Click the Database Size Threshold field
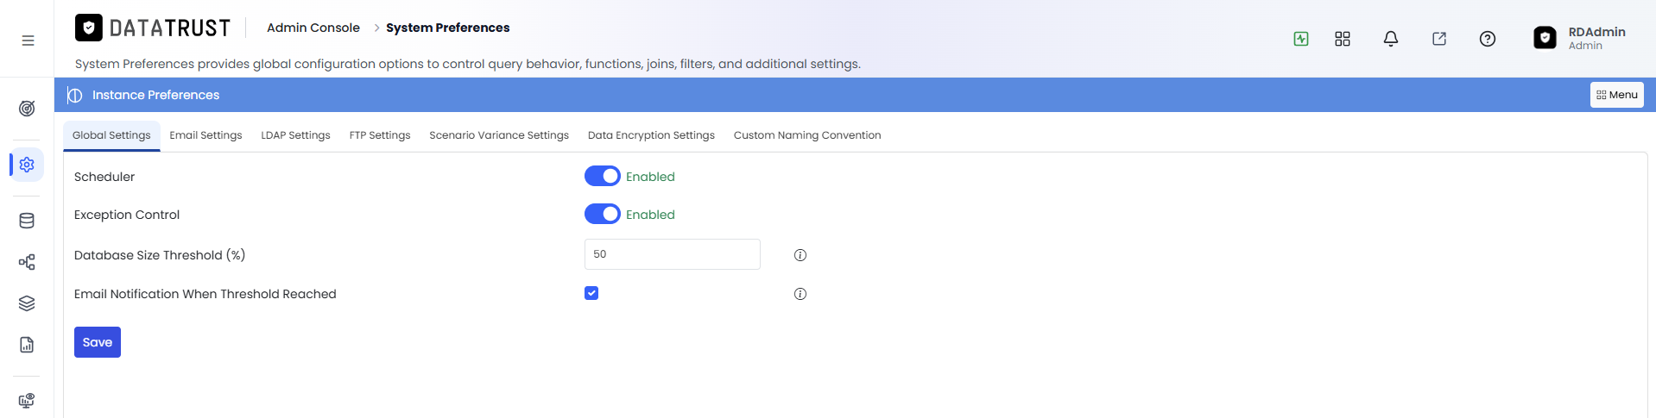Viewport: 1656px width, 418px height. click(x=673, y=254)
